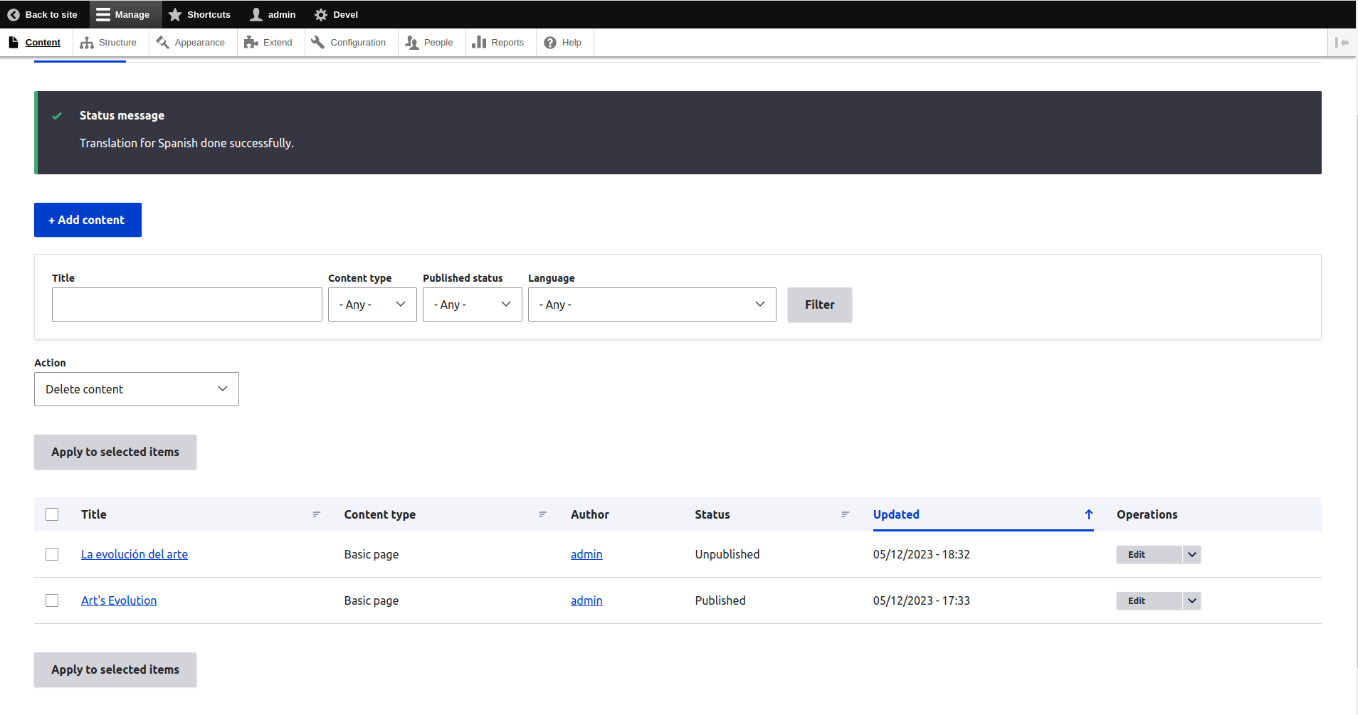1358x715 pixels.
Task: Expand the Edit operations arrow for Art's Evolution
Action: pos(1191,600)
